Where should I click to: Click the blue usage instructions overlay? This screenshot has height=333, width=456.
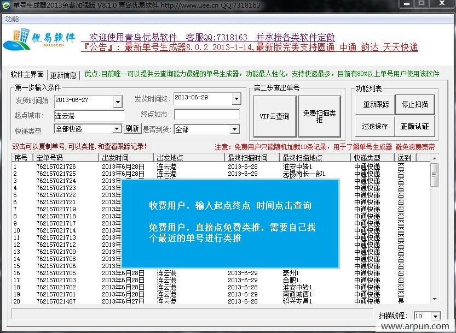tap(230, 223)
